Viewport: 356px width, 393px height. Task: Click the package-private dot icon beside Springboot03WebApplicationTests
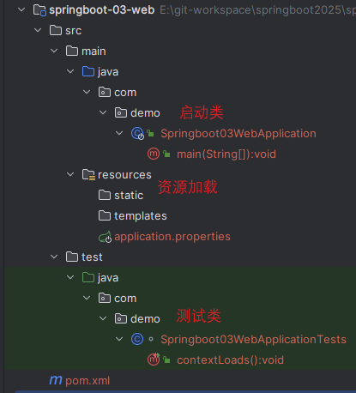pos(151,339)
